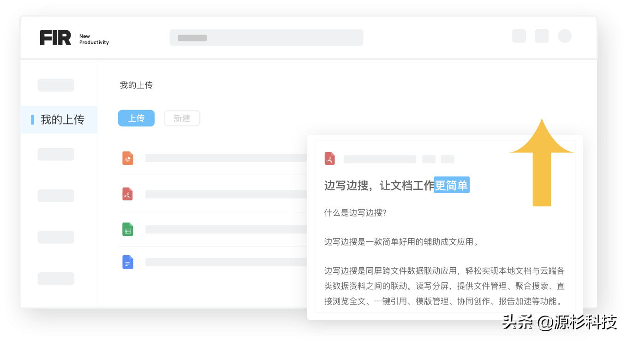
Task: Click the blue 上传 button
Action: click(136, 118)
